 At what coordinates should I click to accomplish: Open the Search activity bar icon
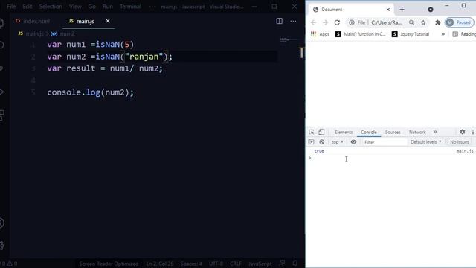(x=1, y=45)
